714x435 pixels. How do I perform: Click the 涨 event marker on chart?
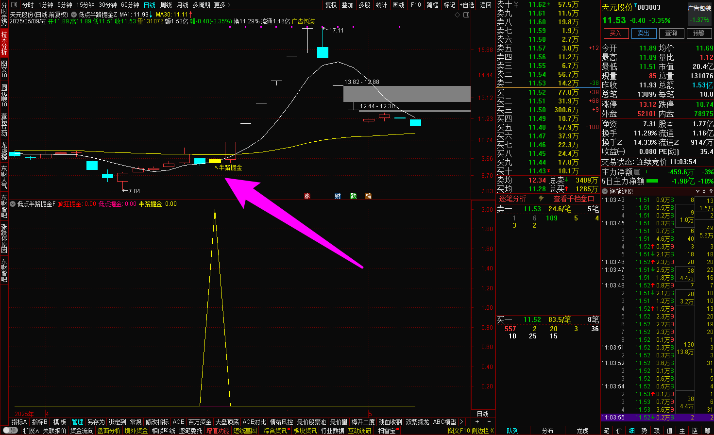click(307, 196)
